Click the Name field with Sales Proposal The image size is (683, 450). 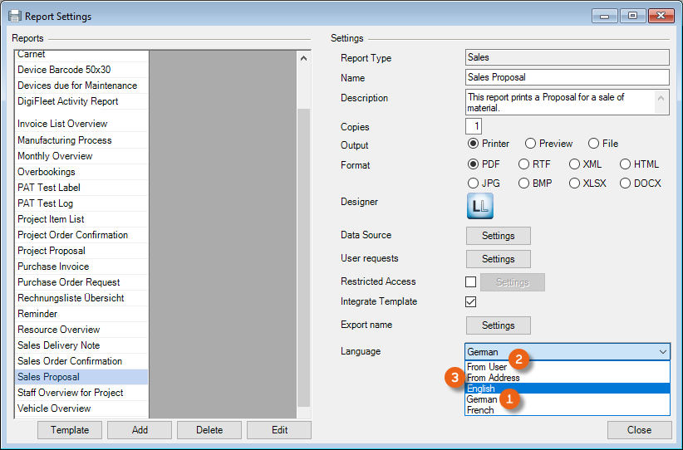coord(567,78)
